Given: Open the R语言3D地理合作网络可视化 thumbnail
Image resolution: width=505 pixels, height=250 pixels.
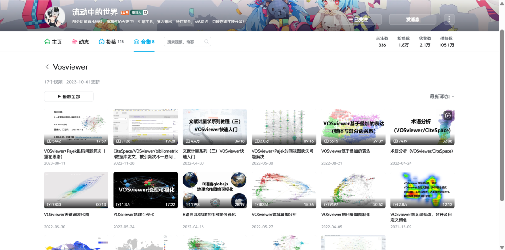Looking at the screenshot, I should click(x=215, y=190).
